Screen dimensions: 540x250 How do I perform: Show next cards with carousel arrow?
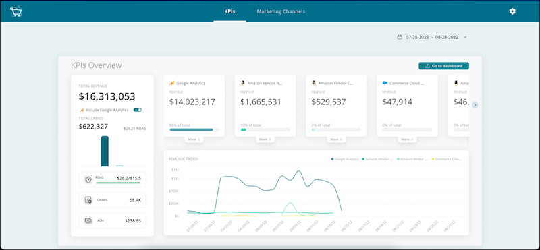[x=475, y=105]
